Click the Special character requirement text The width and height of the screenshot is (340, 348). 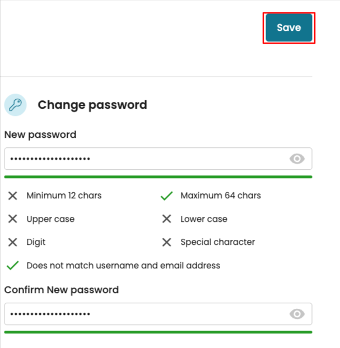click(x=217, y=242)
